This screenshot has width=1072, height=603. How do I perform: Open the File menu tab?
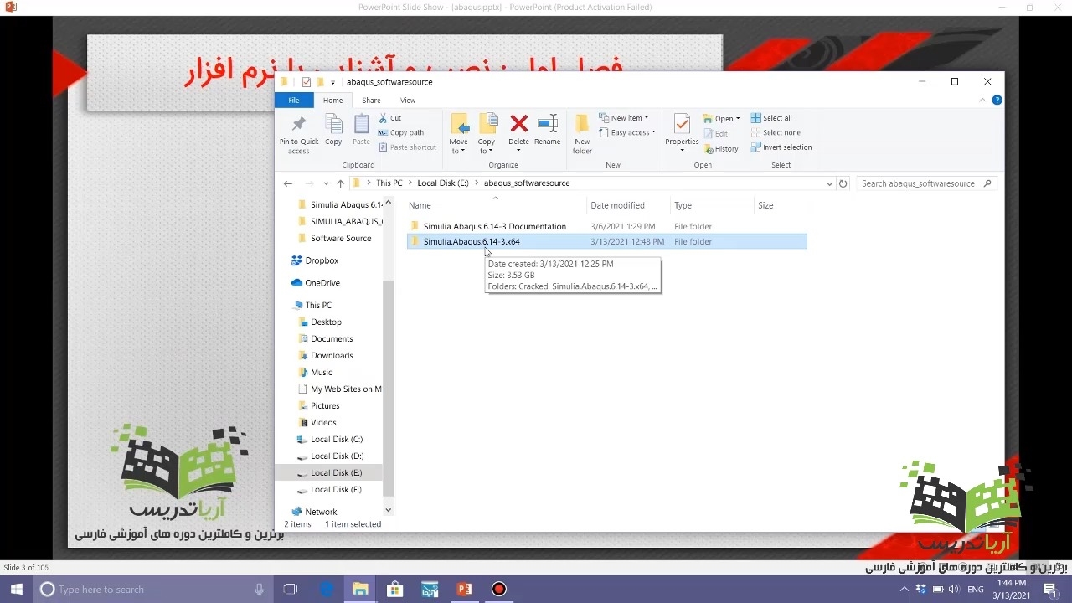coord(294,100)
